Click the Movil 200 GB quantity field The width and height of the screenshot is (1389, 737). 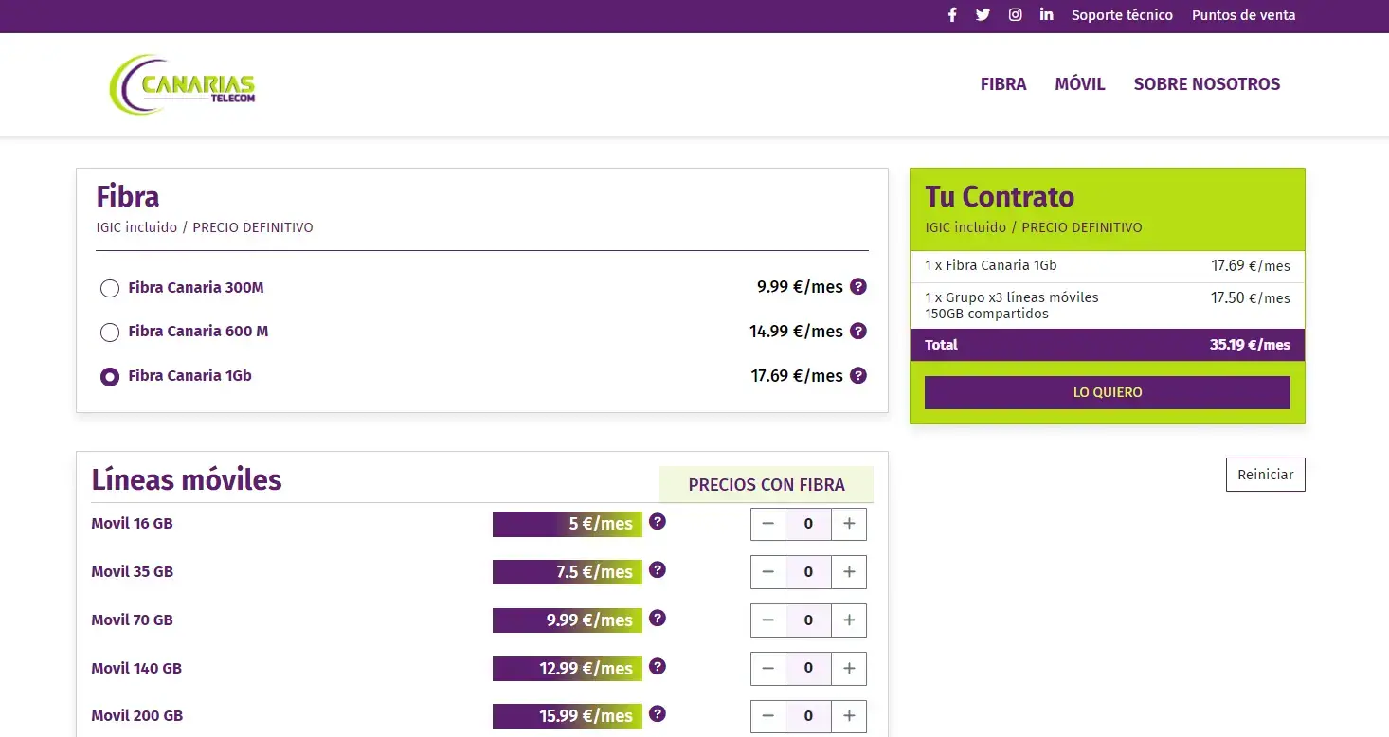click(x=808, y=716)
